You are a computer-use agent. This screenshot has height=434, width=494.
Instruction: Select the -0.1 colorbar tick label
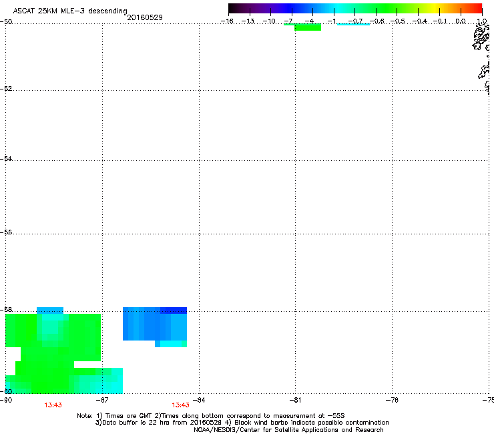pos(440,21)
